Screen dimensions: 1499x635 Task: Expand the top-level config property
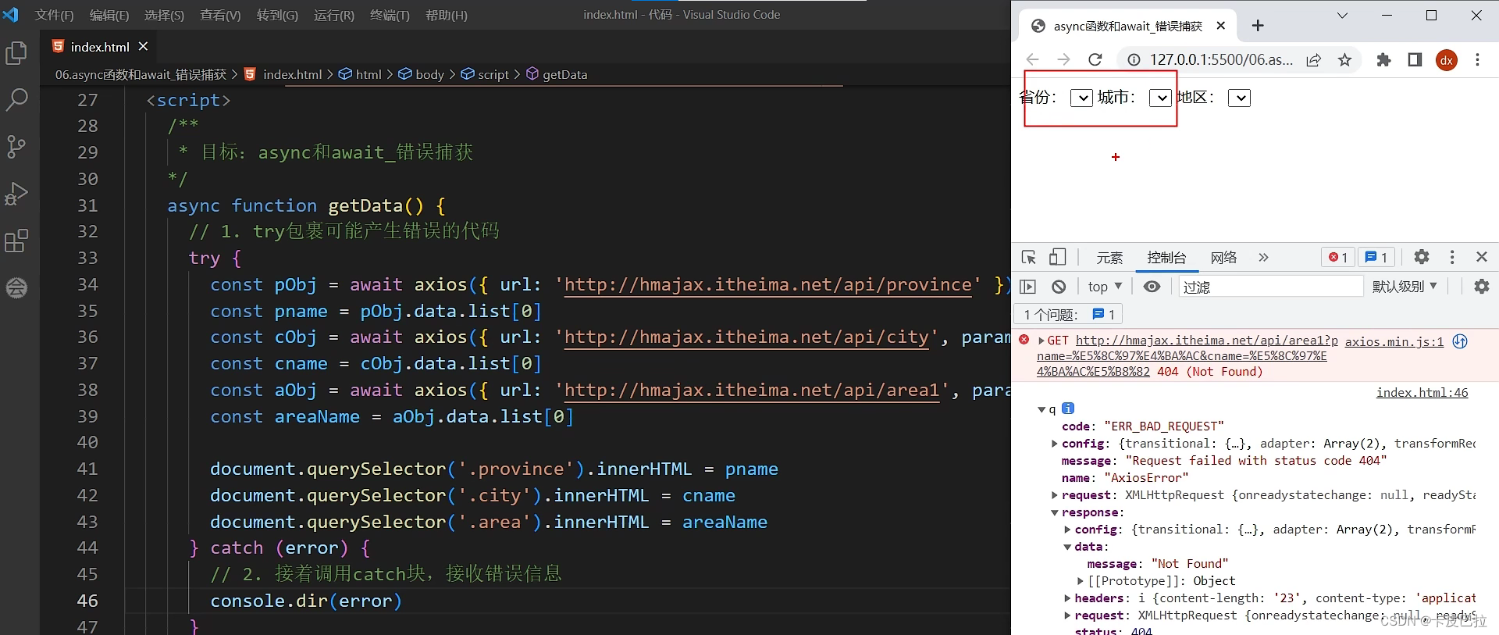[x=1055, y=444]
